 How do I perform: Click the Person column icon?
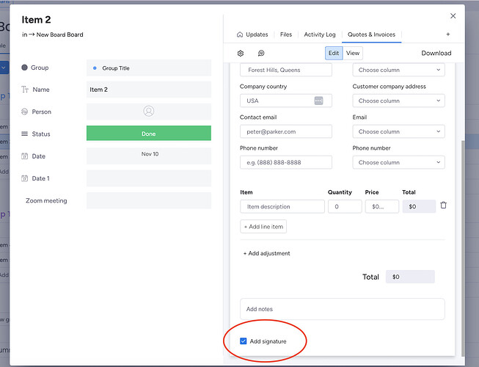(24, 112)
